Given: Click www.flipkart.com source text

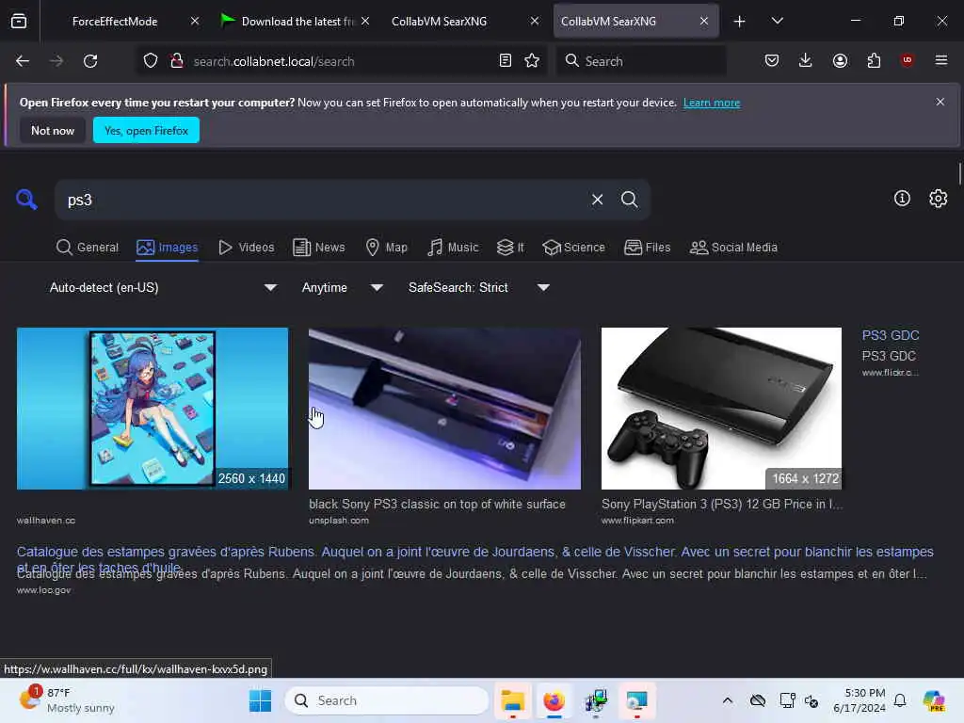Looking at the screenshot, I should click(637, 520).
